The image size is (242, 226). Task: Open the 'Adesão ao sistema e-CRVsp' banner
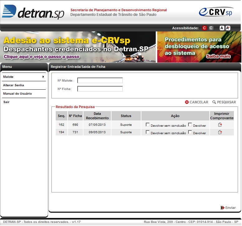(x=78, y=47)
